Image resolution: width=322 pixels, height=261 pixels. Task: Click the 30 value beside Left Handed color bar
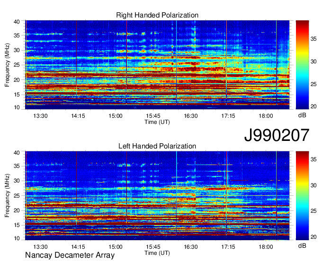point(313,185)
